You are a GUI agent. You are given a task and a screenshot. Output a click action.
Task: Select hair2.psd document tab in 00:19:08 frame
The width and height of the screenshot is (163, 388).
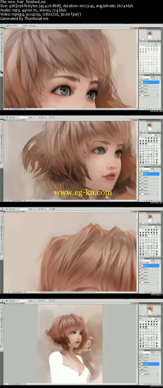coord(15,303)
